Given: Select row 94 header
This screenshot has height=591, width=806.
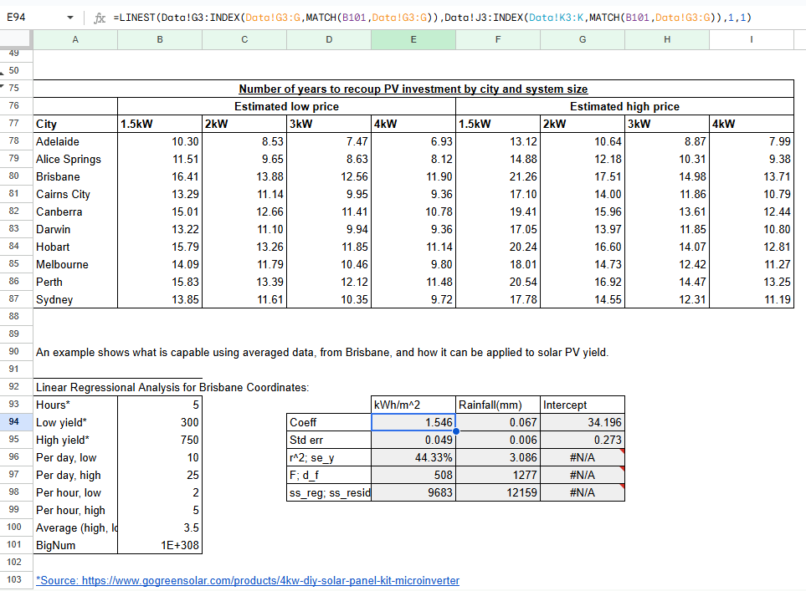Looking at the screenshot, I should tap(16, 422).
